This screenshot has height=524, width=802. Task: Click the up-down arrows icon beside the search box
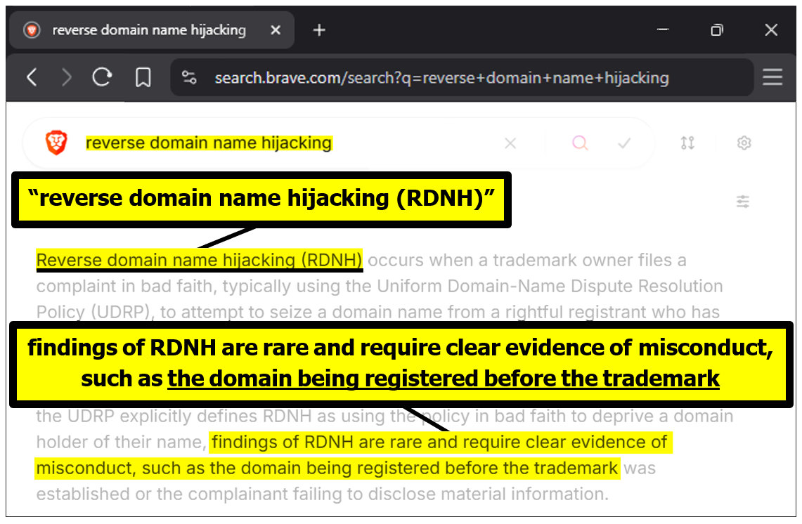687,143
